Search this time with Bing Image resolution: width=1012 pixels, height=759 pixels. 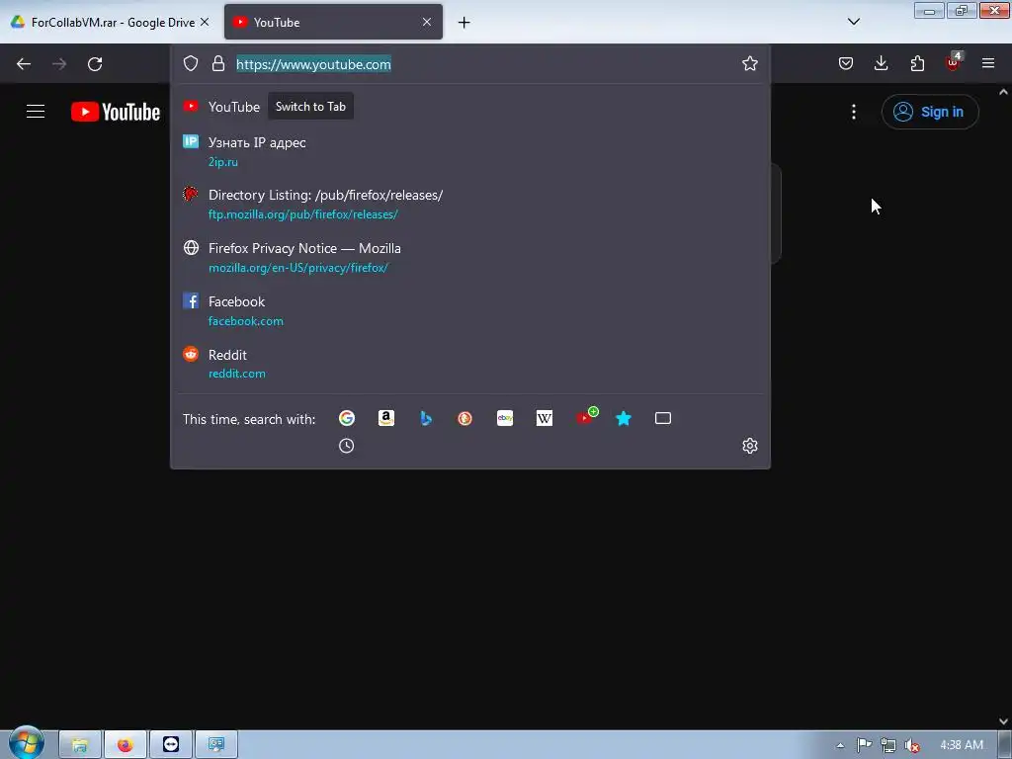425,418
